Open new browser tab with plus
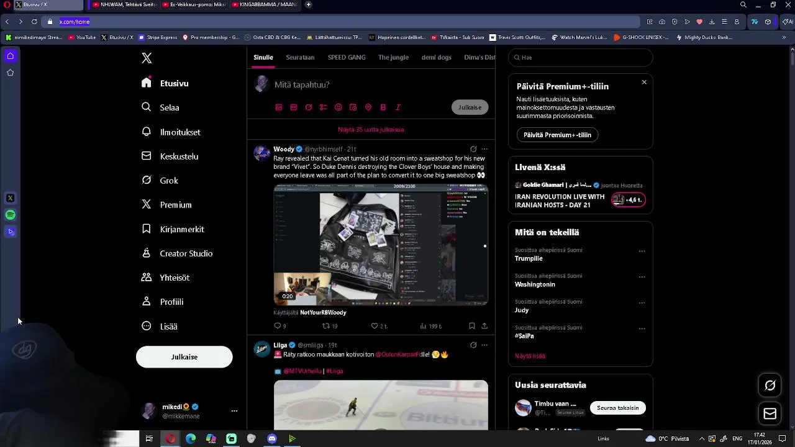 (309, 5)
